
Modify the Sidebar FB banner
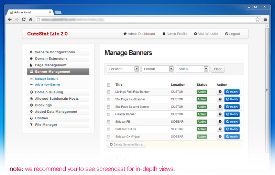pyautogui.click(x=232, y=121)
